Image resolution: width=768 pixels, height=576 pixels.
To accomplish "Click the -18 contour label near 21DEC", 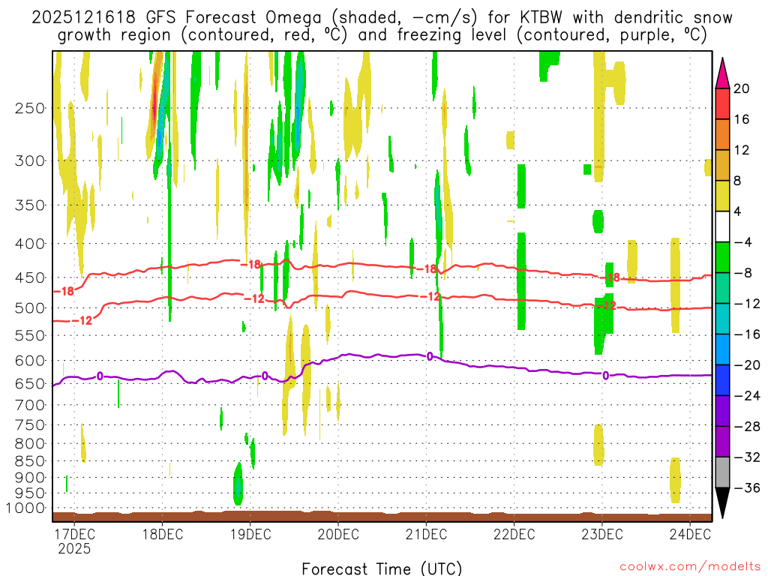I will pyautogui.click(x=426, y=269).
